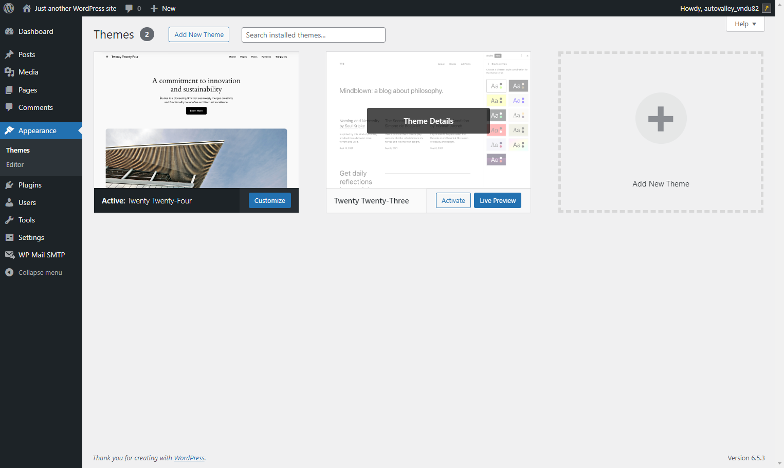The height and width of the screenshot is (468, 784).
Task: Open Live Preview of Twenty Twenty-Three
Action: pos(498,200)
